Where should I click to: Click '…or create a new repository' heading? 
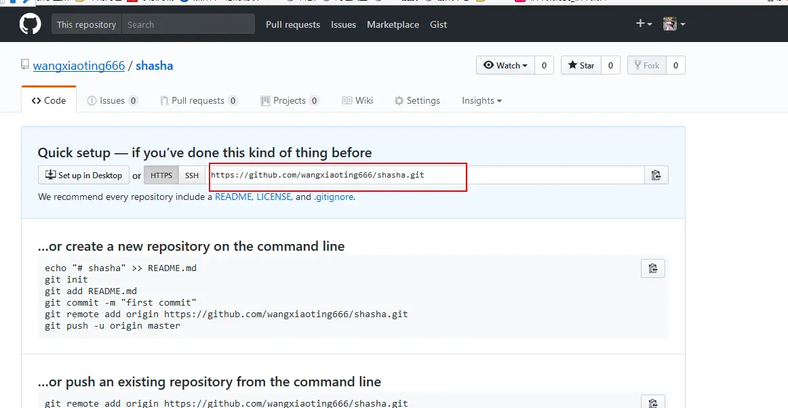(x=191, y=246)
